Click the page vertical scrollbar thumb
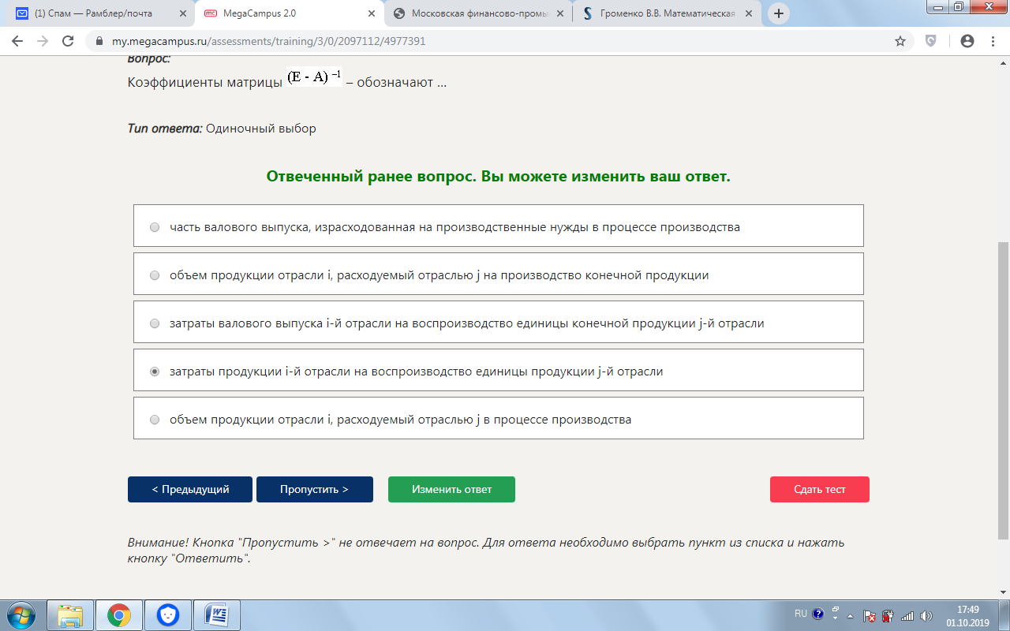 point(1003,390)
